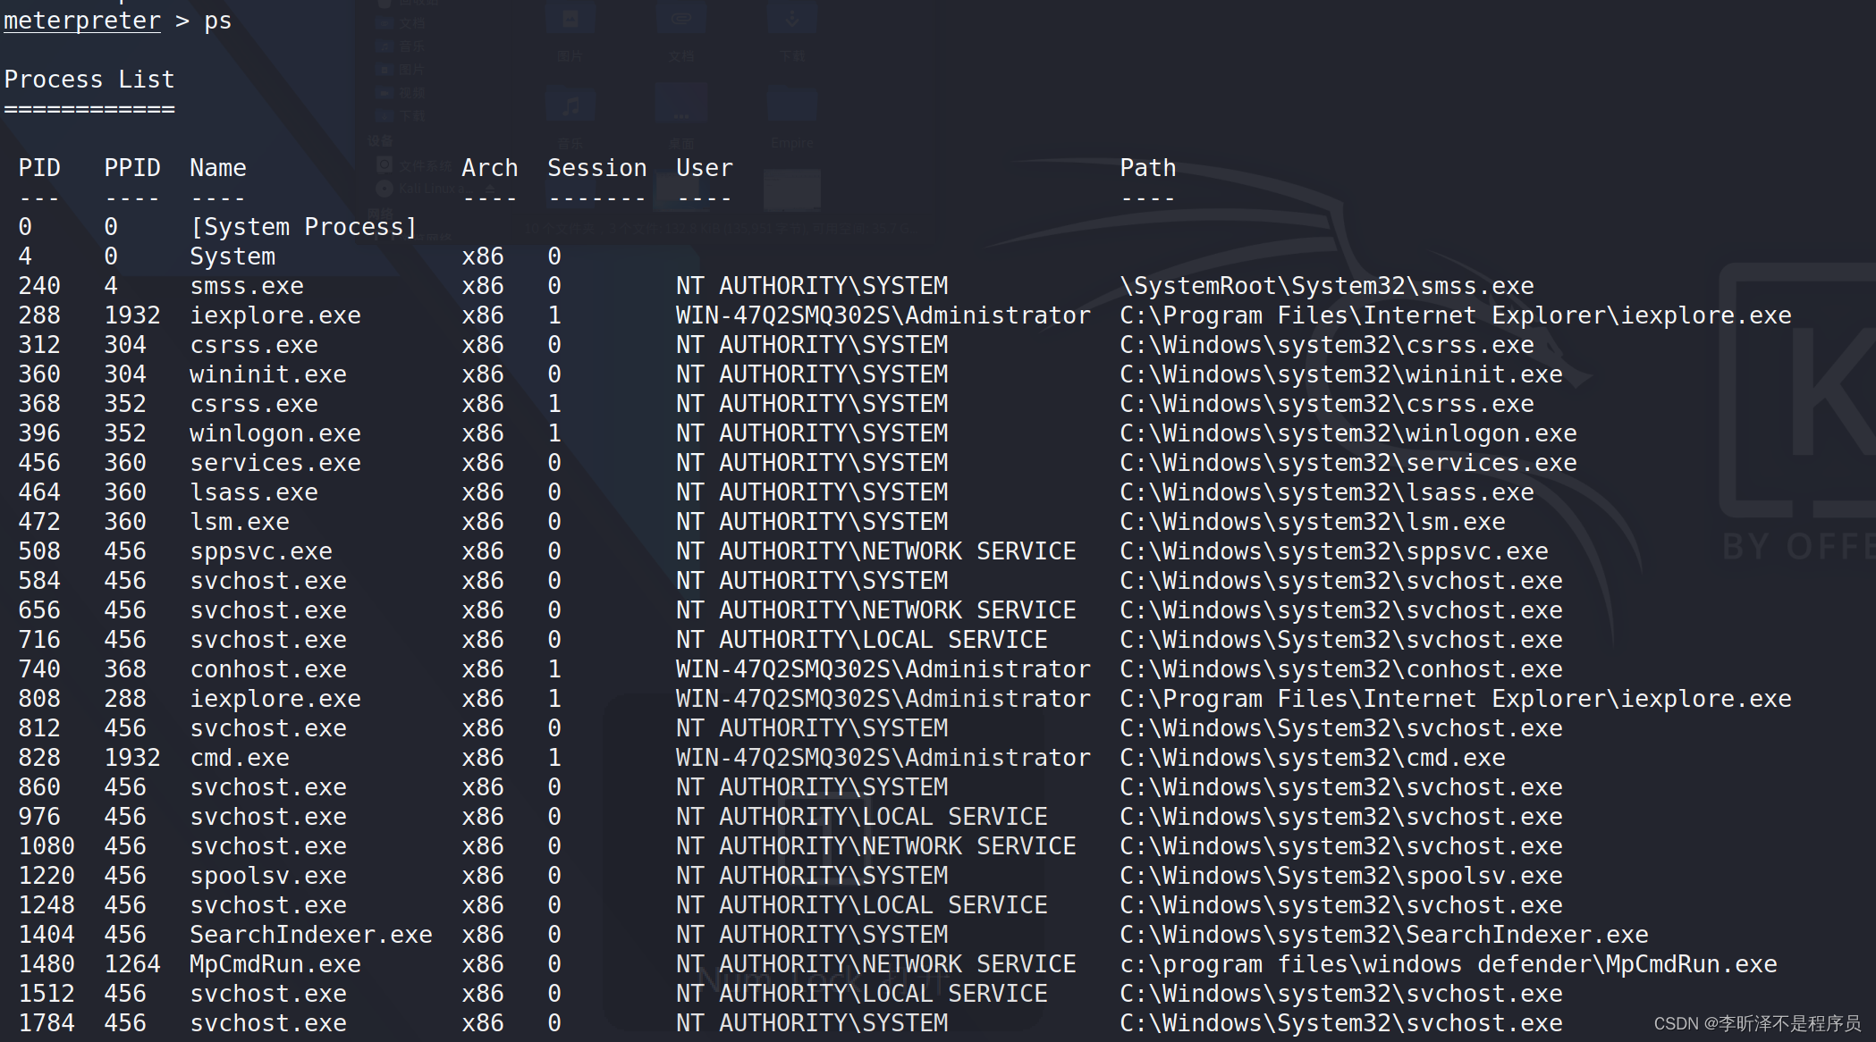The height and width of the screenshot is (1042, 1876).
Task: Click PID 656 in the process list
Action: [39, 610]
